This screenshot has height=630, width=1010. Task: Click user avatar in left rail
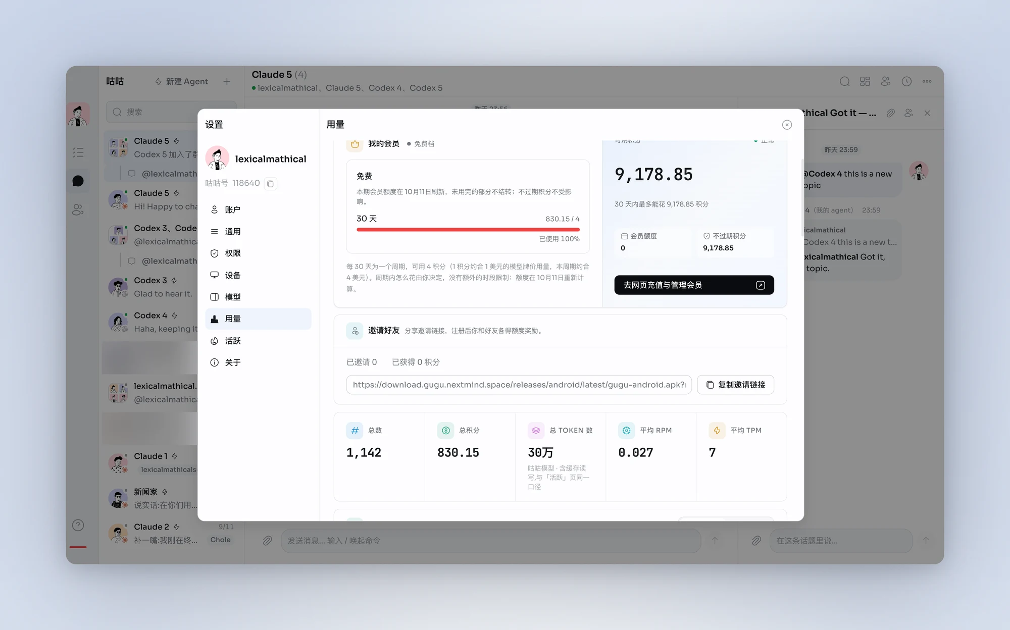click(x=78, y=115)
